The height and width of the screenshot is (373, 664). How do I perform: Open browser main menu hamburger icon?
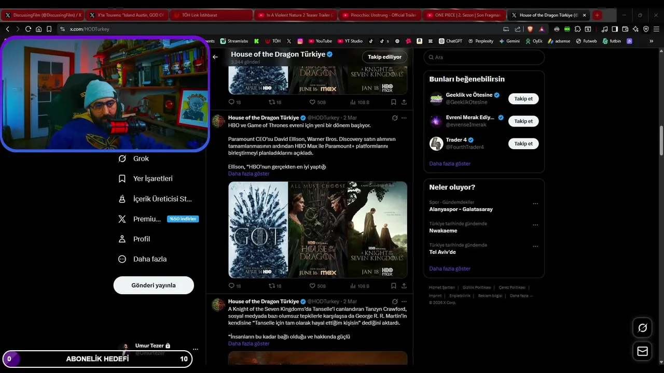point(656,29)
